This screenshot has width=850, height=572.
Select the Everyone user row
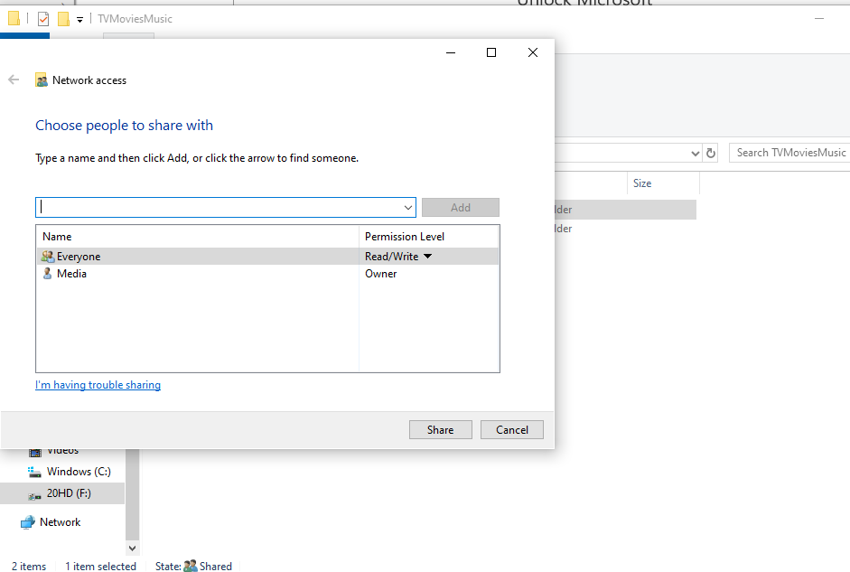pyautogui.click(x=267, y=257)
